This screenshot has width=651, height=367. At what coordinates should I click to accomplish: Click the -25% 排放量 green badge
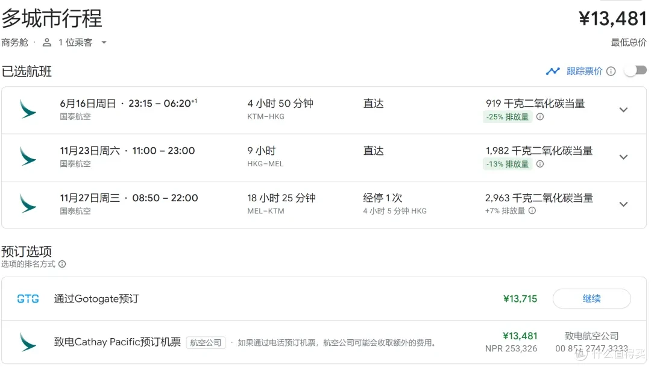pos(508,117)
